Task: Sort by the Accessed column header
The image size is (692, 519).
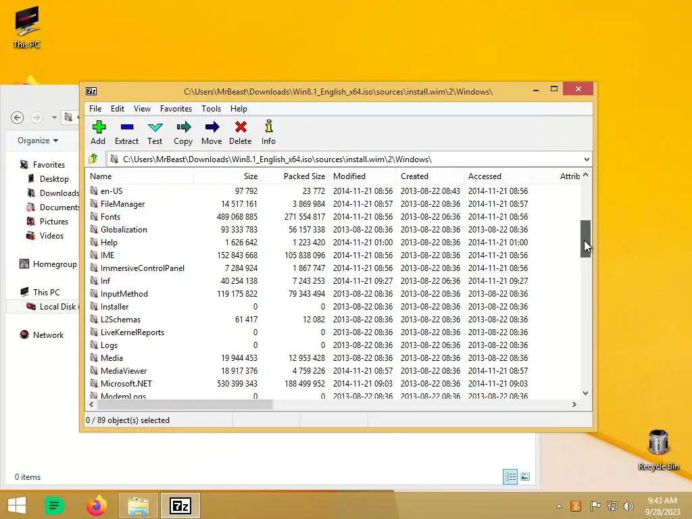Action: coord(497,176)
